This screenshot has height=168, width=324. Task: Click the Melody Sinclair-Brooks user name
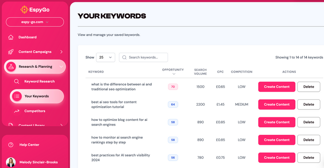[x=38, y=162]
